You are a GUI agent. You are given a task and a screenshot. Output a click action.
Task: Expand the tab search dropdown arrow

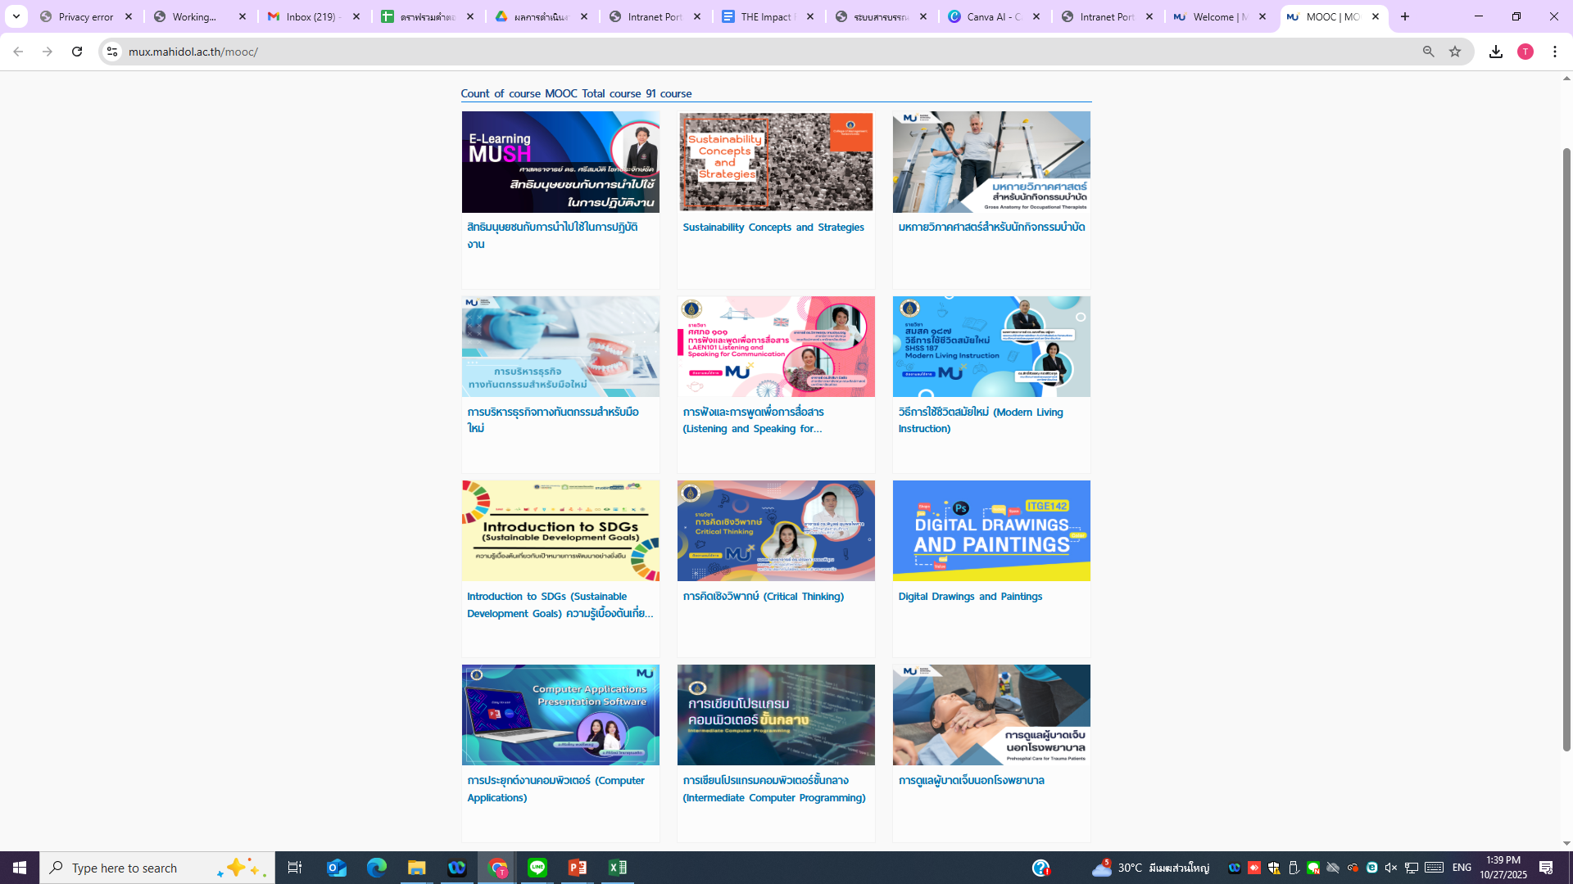pyautogui.click(x=16, y=16)
